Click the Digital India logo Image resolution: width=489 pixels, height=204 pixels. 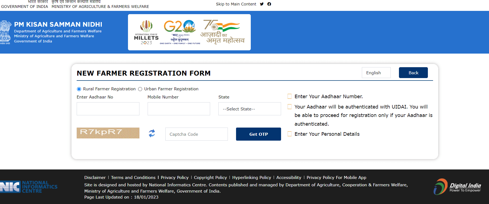[x=457, y=187]
